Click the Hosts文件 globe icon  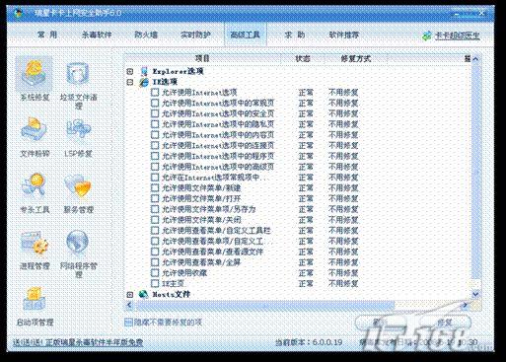(x=143, y=294)
